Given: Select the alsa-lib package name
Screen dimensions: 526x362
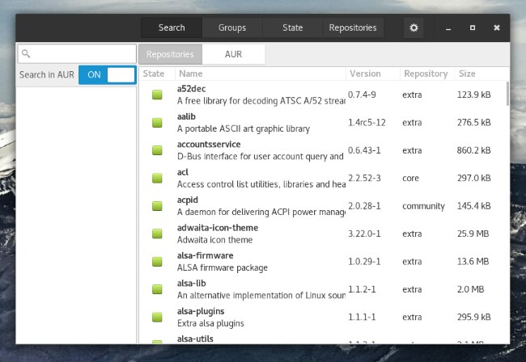Looking at the screenshot, I should [x=192, y=284].
